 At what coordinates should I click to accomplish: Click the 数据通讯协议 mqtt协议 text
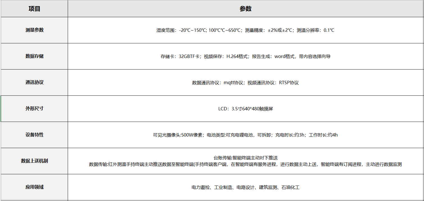point(217,83)
